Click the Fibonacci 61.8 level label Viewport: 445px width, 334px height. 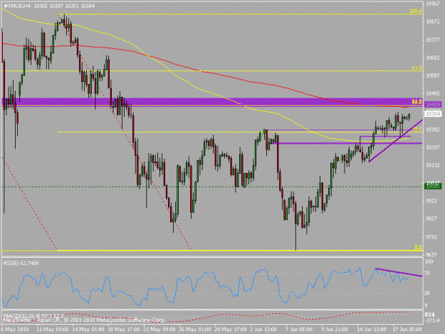(x=417, y=68)
